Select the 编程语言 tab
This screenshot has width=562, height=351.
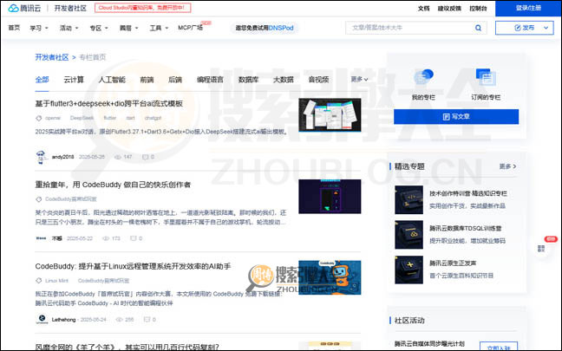click(x=210, y=80)
